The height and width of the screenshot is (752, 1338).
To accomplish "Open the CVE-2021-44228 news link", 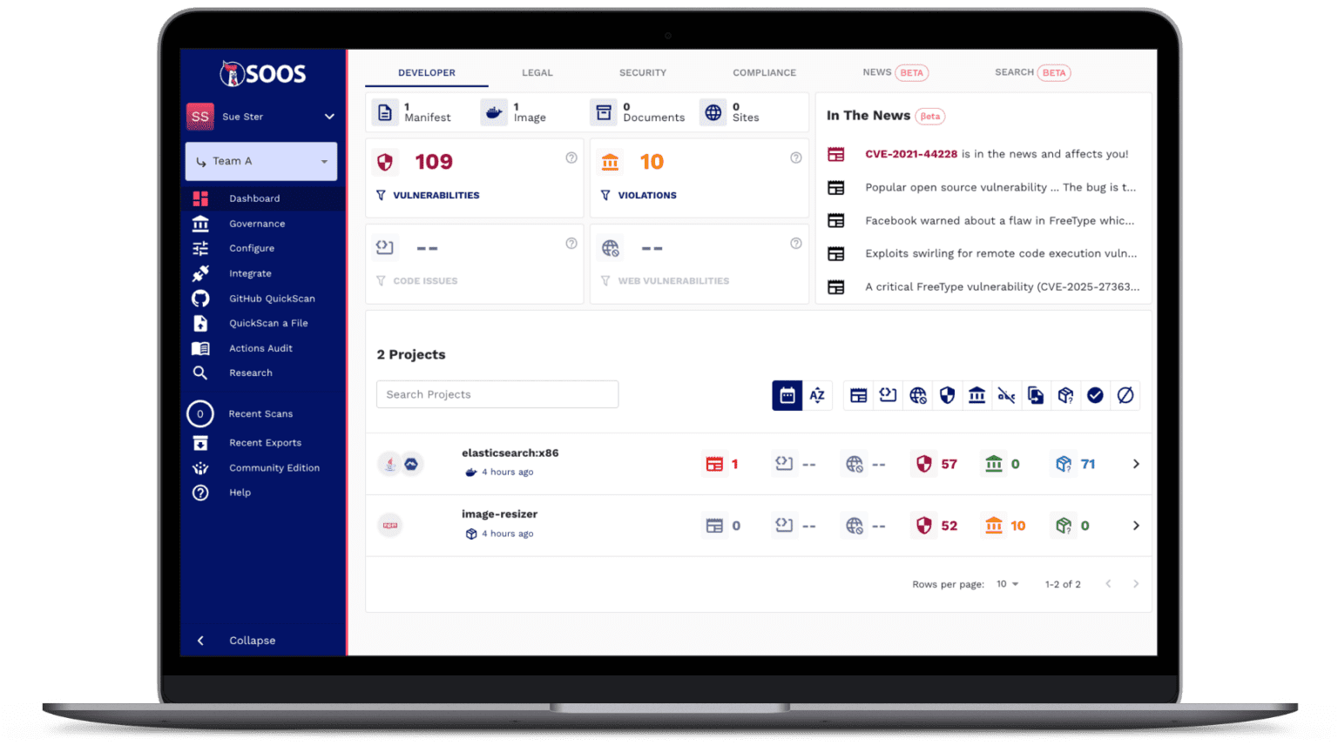I will pos(910,154).
